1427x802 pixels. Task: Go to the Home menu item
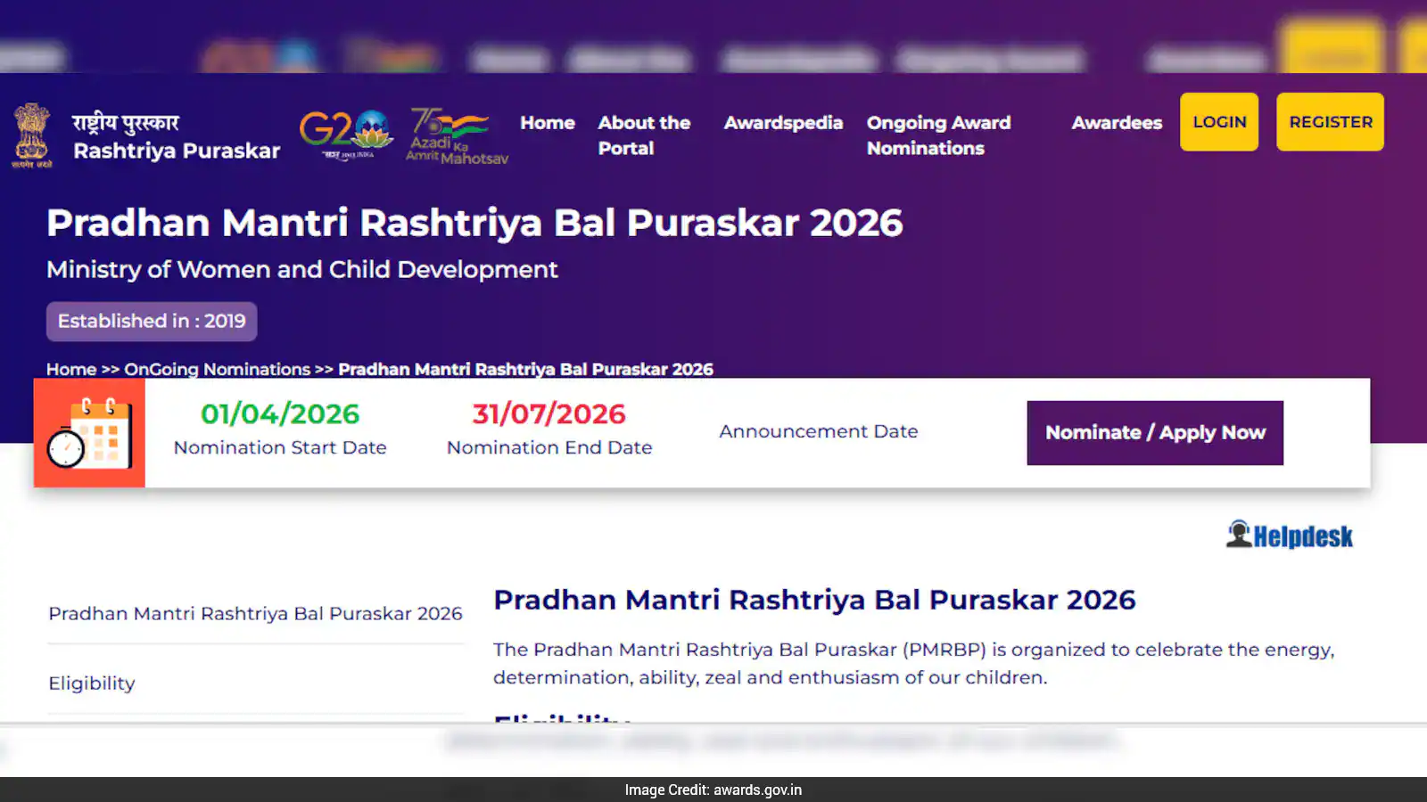coord(548,123)
